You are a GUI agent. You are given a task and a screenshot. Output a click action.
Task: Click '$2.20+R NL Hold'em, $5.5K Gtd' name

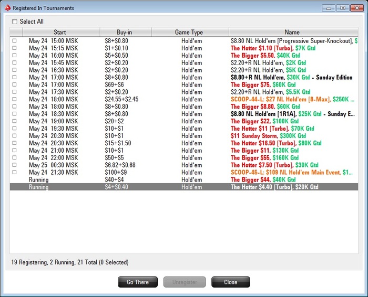[270, 92]
